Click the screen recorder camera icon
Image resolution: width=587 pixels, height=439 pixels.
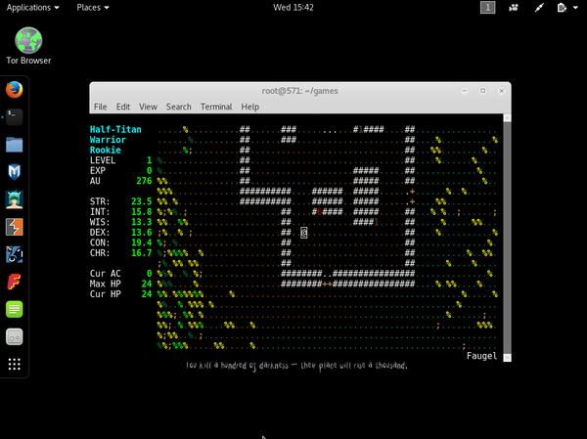pyautogui.click(x=515, y=7)
